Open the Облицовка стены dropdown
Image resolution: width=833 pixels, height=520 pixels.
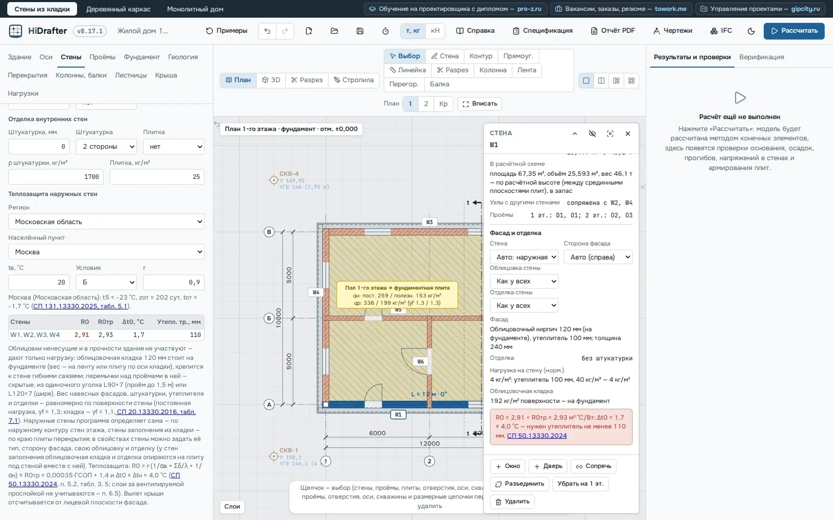point(524,281)
